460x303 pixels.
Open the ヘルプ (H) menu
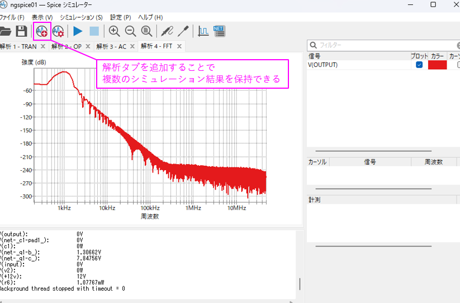coord(150,17)
